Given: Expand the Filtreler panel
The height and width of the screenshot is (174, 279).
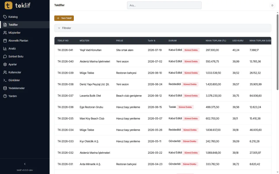Looking at the screenshot, I should (163, 28).
